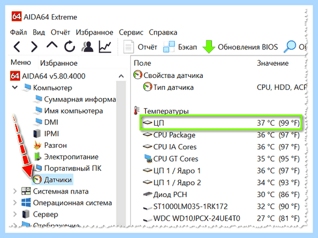Switch to the Избранное panel tab
Viewport: 318px width, 238px height.
coord(59,63)
